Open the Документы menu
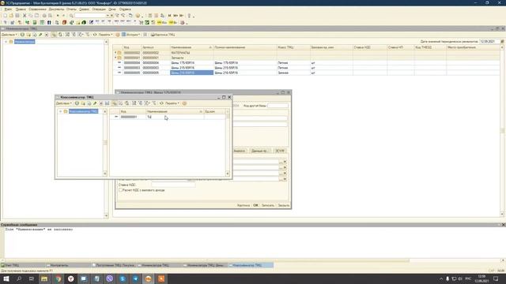Screen dimensions: 506x284 pyautogui.click(x=56, y=9)
